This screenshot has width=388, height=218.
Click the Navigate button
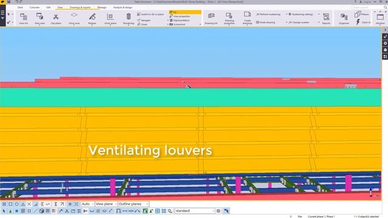click(x=144, y=20)
